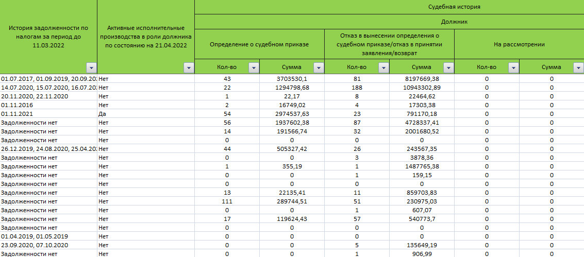Open Сумма filter under На рассмотрении
The width and height of the screenshot is (584, 257).
578,67
